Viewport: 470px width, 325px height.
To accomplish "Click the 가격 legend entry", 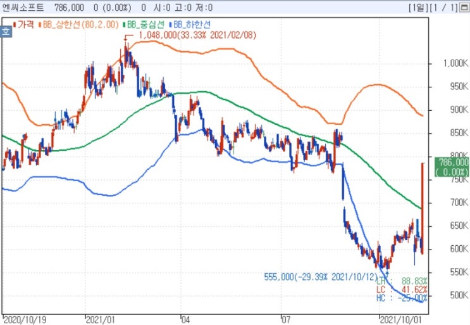I will 26,24.
